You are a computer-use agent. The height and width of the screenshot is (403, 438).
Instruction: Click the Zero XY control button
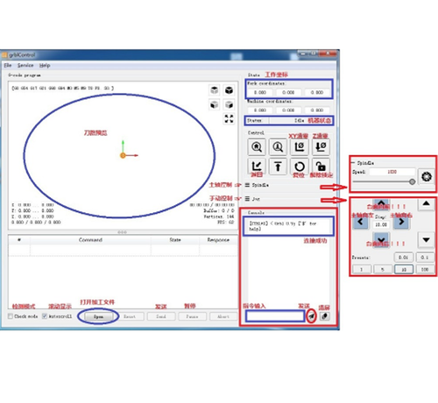pyautogui.click(x=299, y=146)
